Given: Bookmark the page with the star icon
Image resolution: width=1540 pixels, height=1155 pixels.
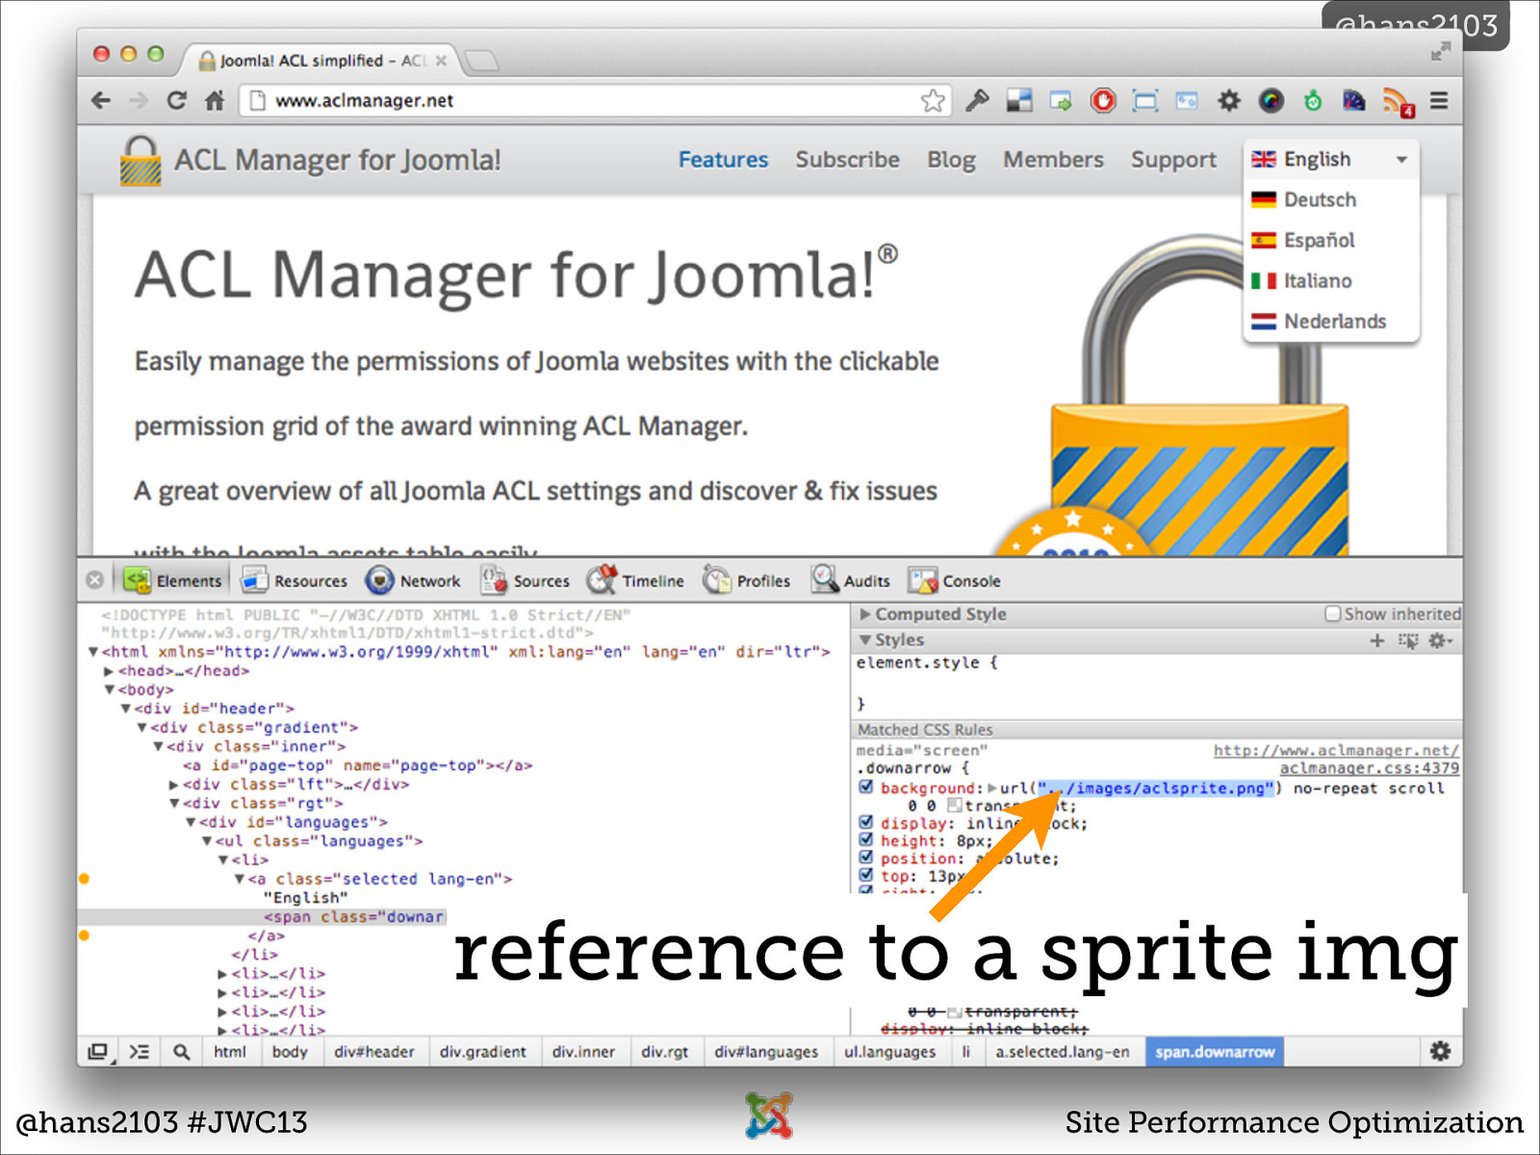Looking at the screenshot, I should point(933,100).
